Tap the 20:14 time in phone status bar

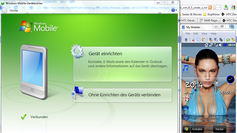coord(232,45)
